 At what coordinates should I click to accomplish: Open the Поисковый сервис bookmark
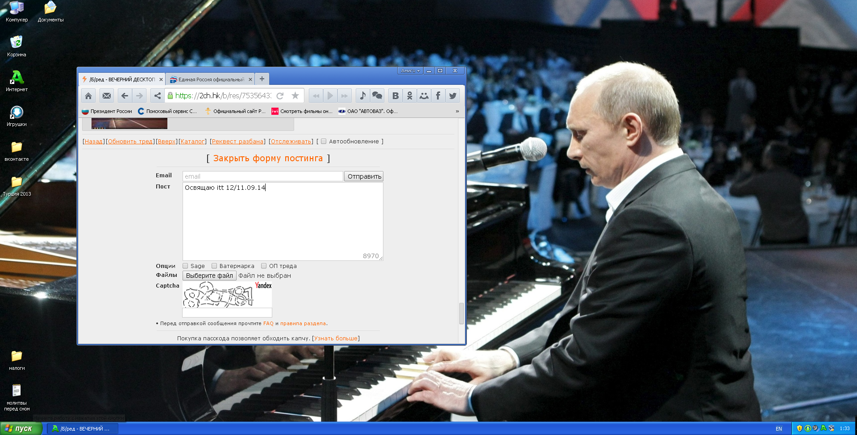click(167, 111)
